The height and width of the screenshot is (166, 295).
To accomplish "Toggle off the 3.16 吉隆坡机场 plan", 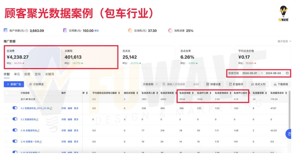I will tap(15, 130).
